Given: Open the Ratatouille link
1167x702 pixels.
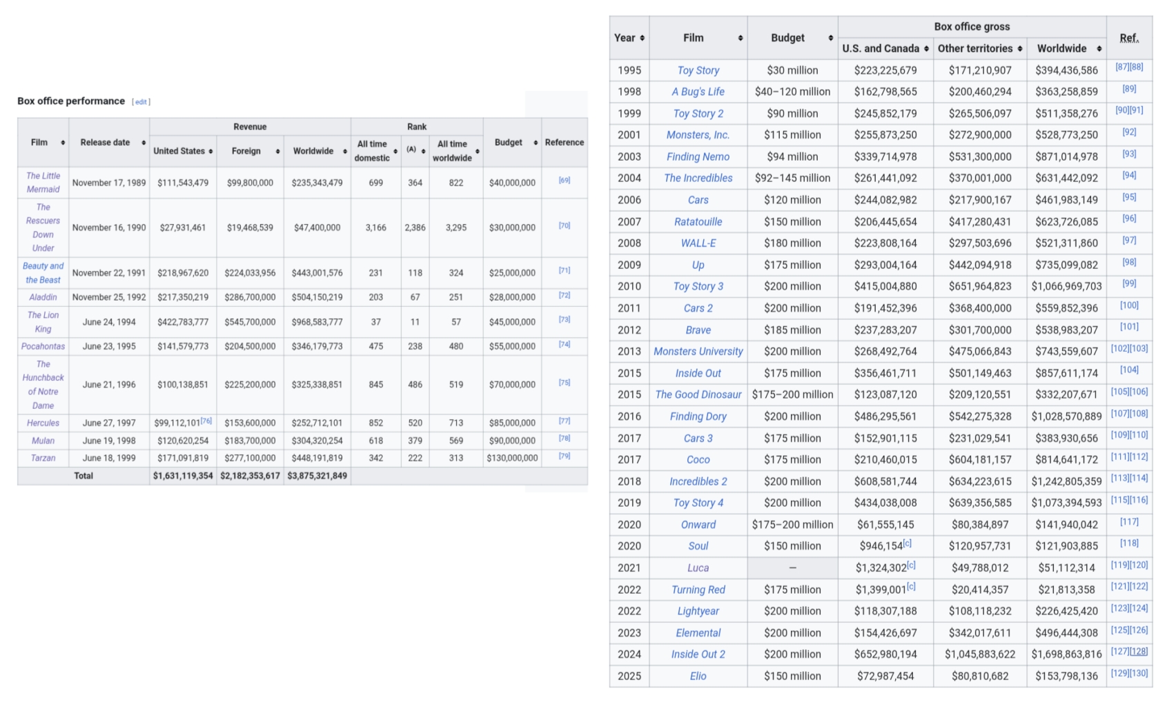Looking at the screenshot, I should [698, 221].
